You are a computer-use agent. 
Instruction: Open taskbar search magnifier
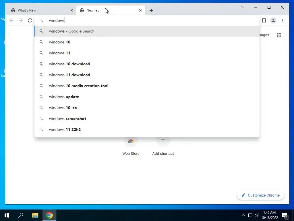tap(21, 215)
